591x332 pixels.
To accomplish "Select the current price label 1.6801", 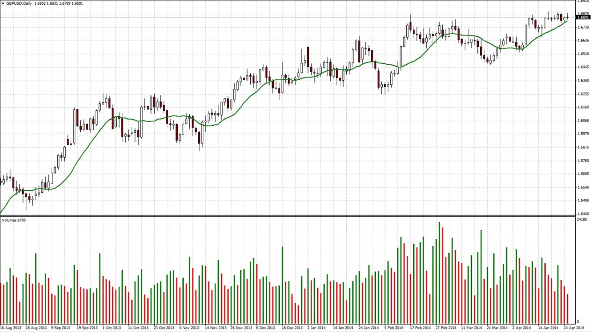I will [583, 17].
